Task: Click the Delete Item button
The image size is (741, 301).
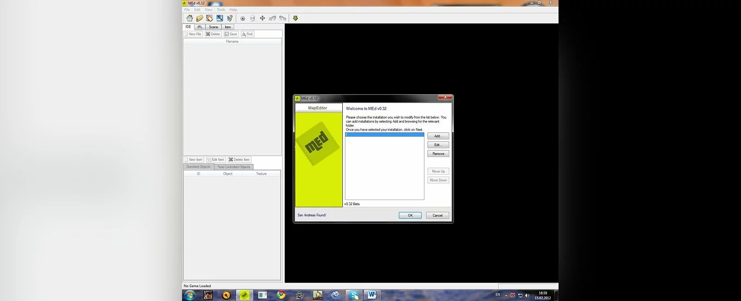Action: [239, 160]
